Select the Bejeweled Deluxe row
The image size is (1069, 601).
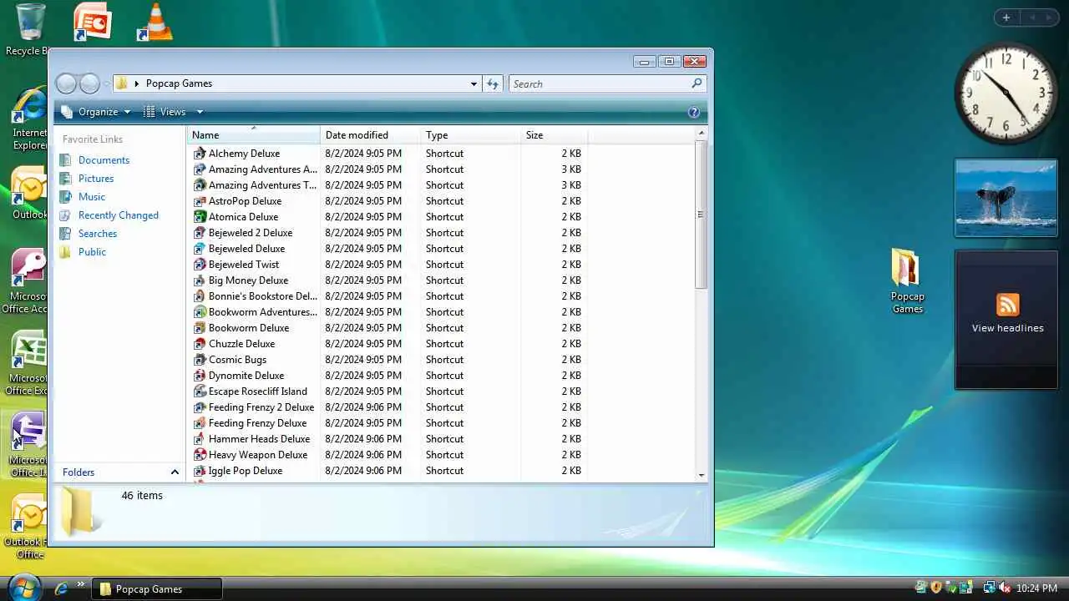(388, 249)
